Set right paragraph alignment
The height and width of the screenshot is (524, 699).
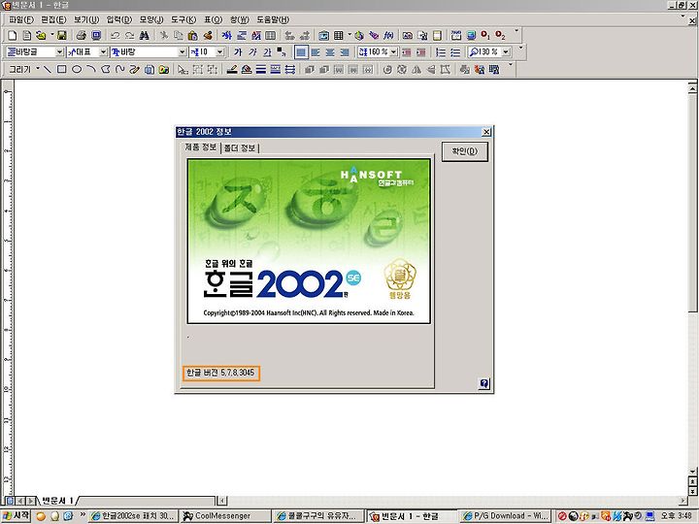click(345, 52)
